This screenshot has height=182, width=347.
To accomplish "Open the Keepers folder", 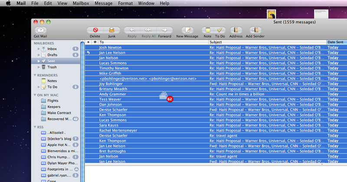I will tap(54, 106).
